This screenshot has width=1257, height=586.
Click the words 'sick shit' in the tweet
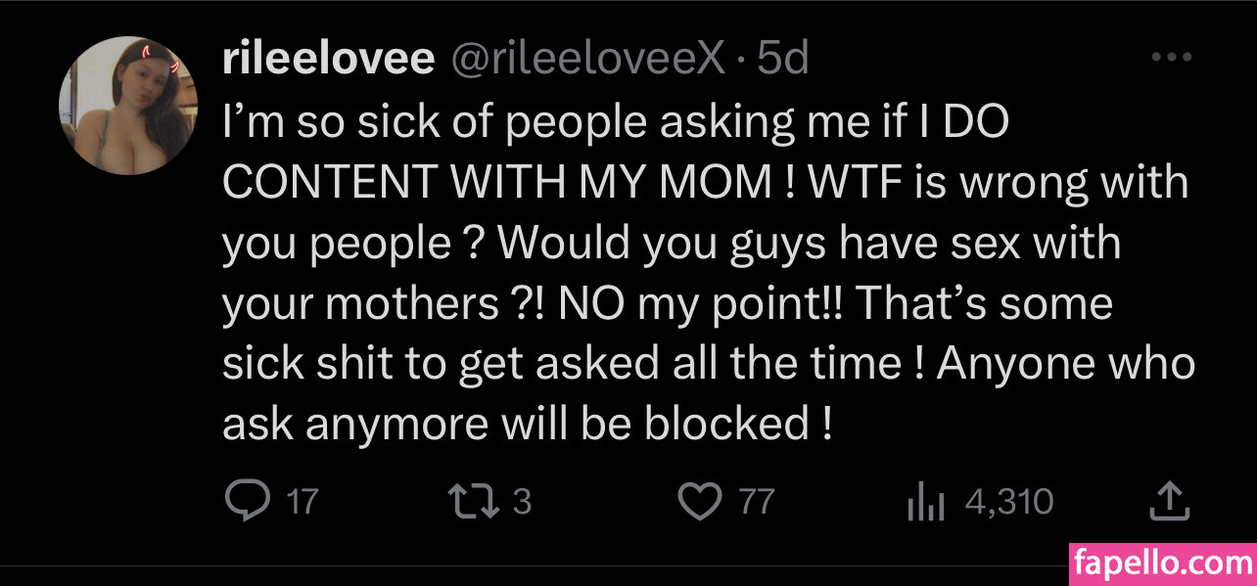click(302, 363)
